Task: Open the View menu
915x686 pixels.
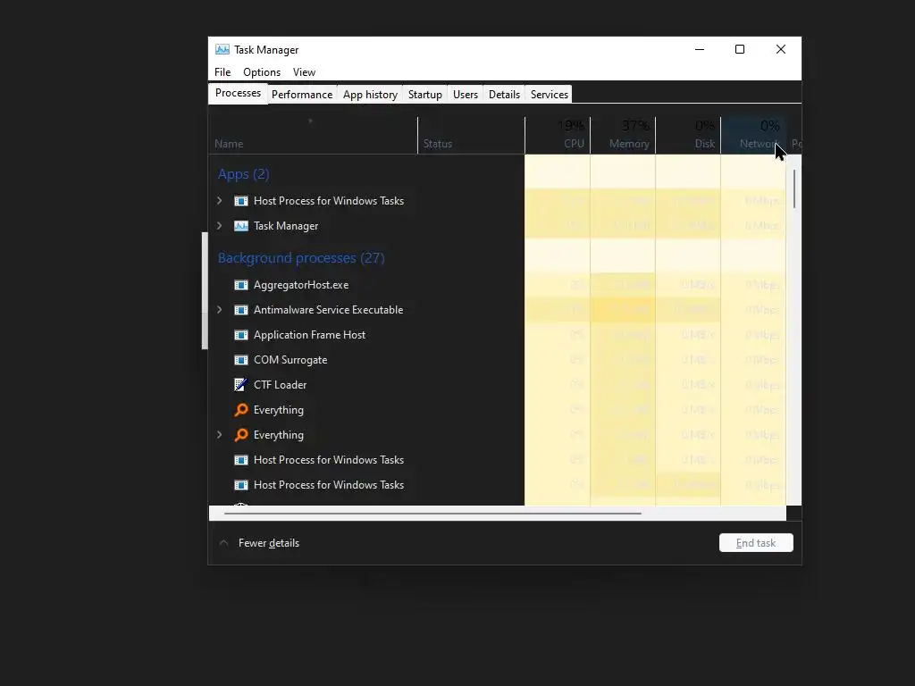Action: [304, 72]
